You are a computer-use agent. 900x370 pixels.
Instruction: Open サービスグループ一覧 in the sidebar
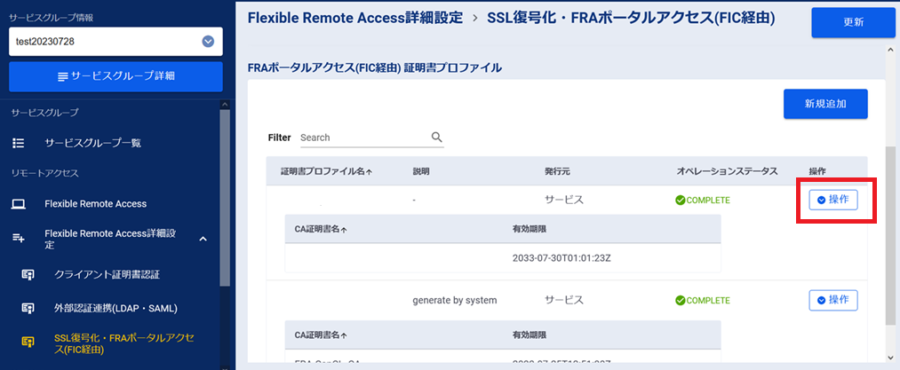point(92,143)
